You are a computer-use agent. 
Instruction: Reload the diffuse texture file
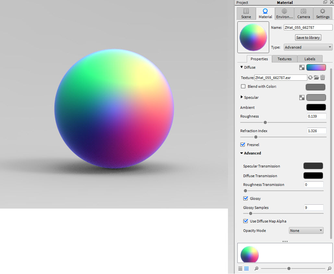point(310,77)
